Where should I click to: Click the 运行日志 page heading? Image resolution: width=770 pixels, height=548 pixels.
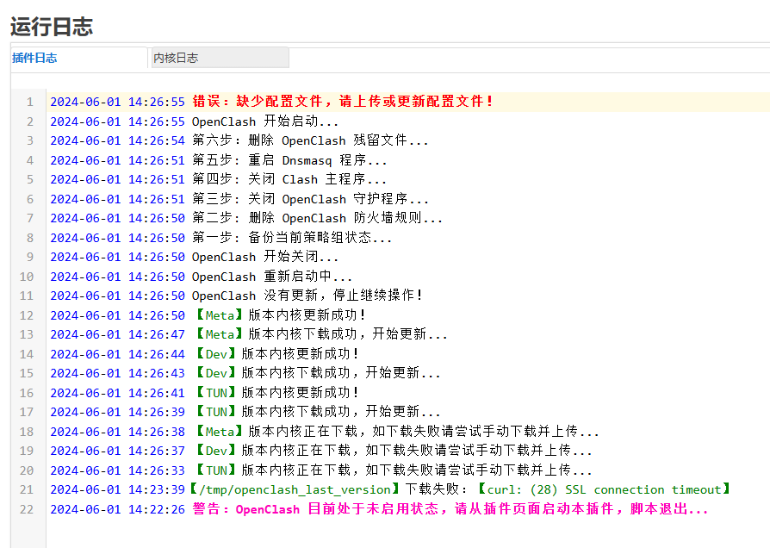[x=52, y=26]
